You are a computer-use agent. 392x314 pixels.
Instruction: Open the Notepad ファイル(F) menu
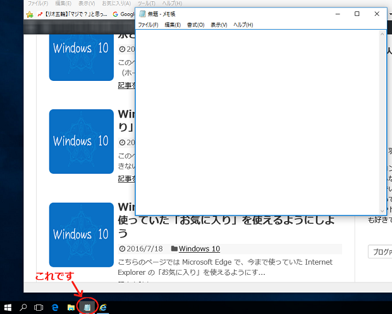click(x=148, y=25)
